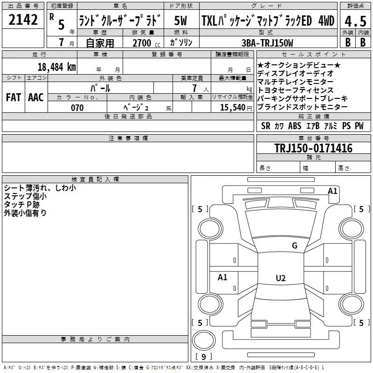Click トヨタセーフティセンス sales point
This screenshot has width=373, height=373.
click(295, 90)
